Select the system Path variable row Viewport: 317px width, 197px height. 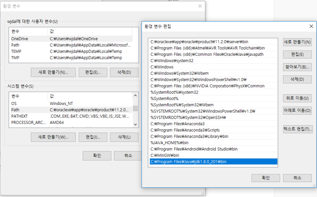pos(71,110)
